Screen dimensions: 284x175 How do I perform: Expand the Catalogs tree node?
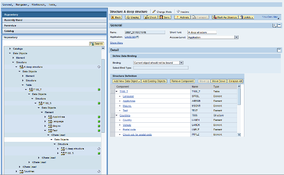(10, 49)
